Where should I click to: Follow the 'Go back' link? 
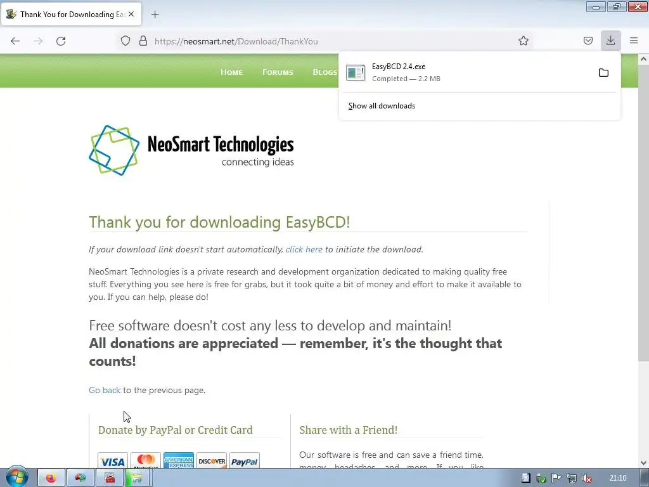105,390
